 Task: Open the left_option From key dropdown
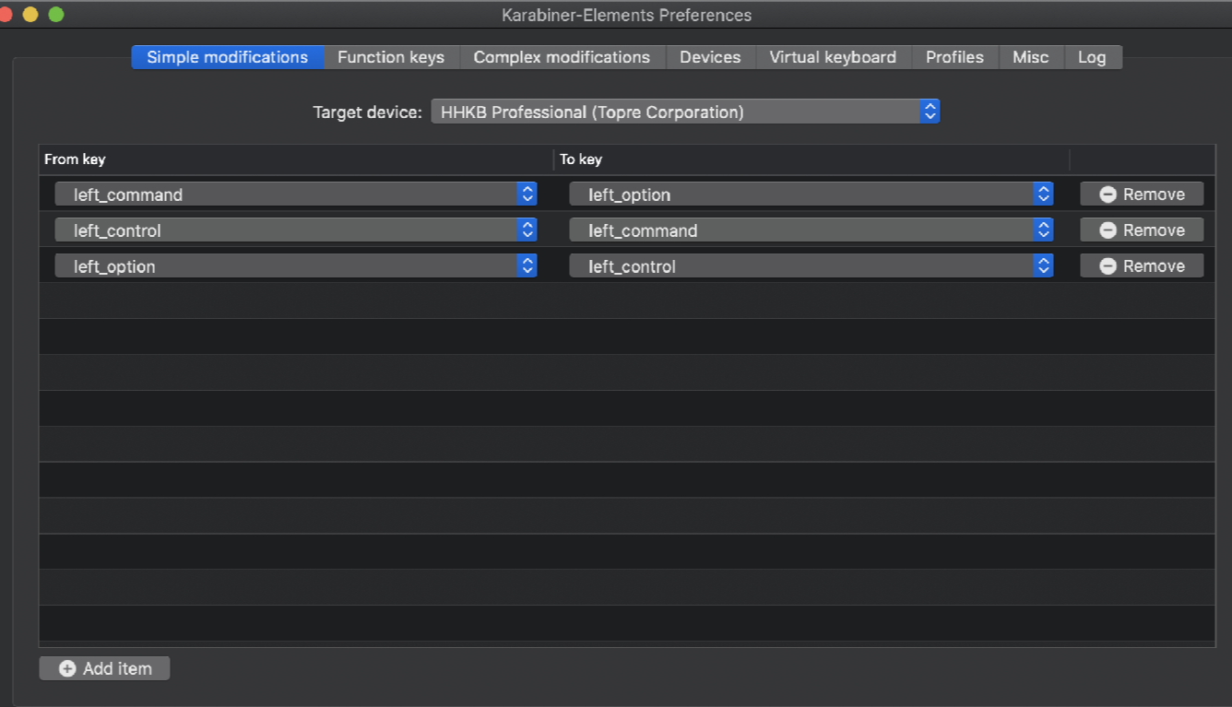[x=296, y=265]
